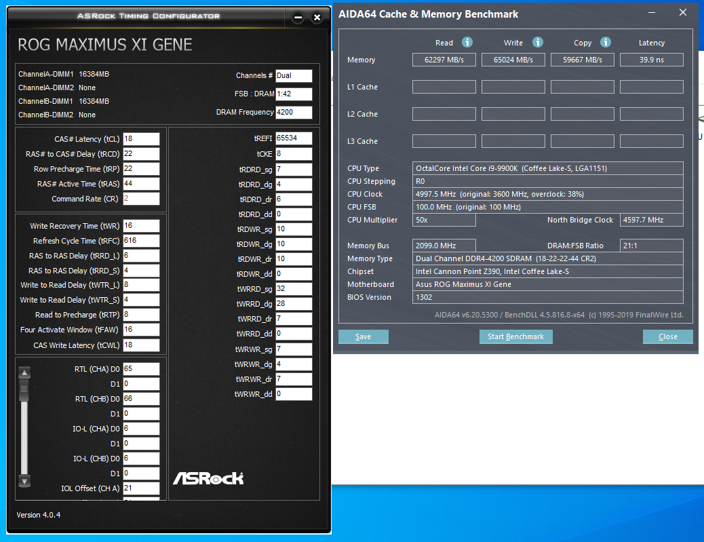
Task: Click the tRAS value field showing 44
Action: point(142,184)
